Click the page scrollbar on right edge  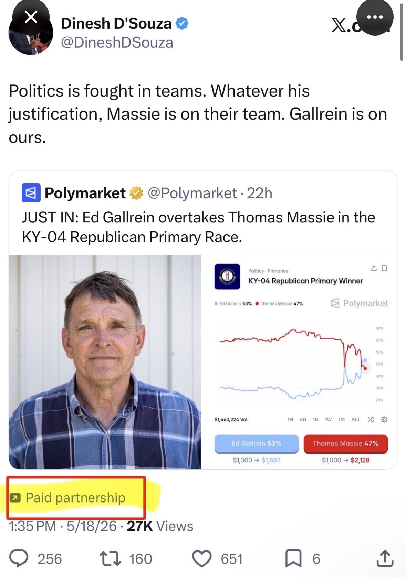(x=402, y=33)
